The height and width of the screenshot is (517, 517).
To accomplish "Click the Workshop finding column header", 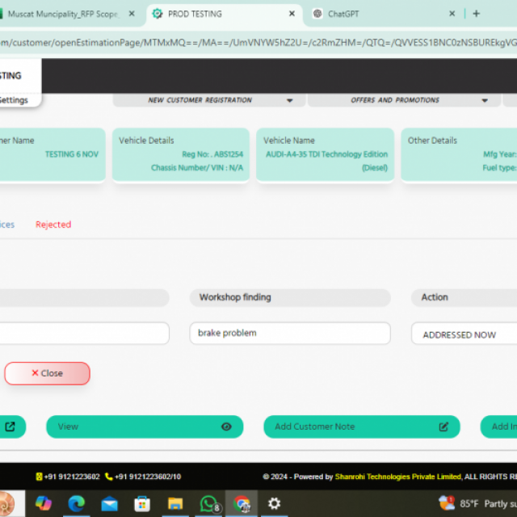I will tap(290, 297).
